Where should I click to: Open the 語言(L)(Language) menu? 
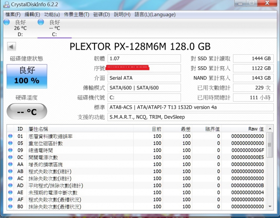[x=155, y=14]
